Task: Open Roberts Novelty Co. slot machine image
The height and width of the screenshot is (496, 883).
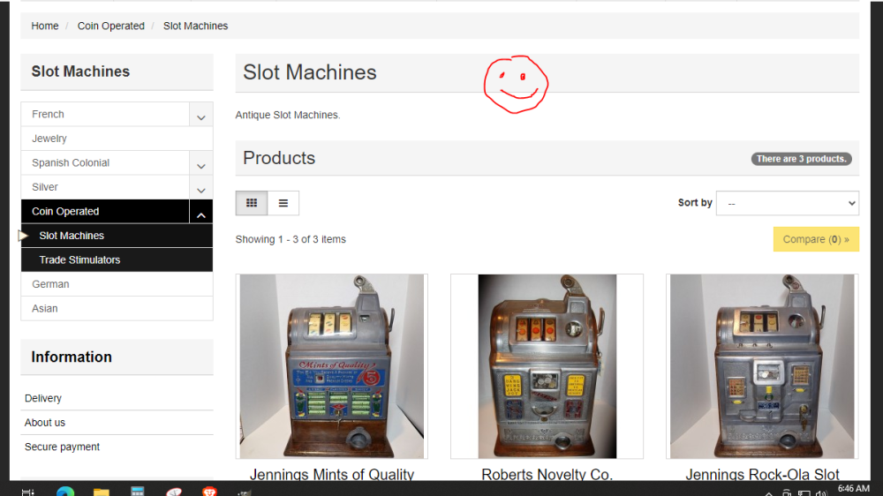Action: (547, 366)
